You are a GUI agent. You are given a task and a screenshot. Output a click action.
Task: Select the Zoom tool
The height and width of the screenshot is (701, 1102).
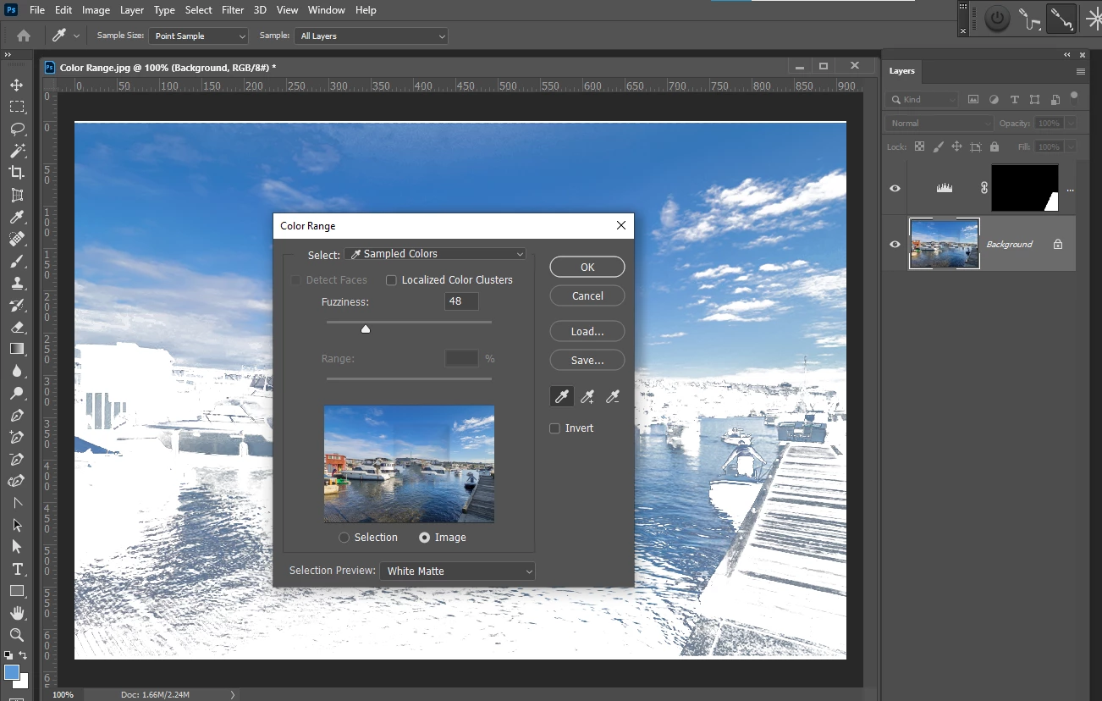click(17, 635)
